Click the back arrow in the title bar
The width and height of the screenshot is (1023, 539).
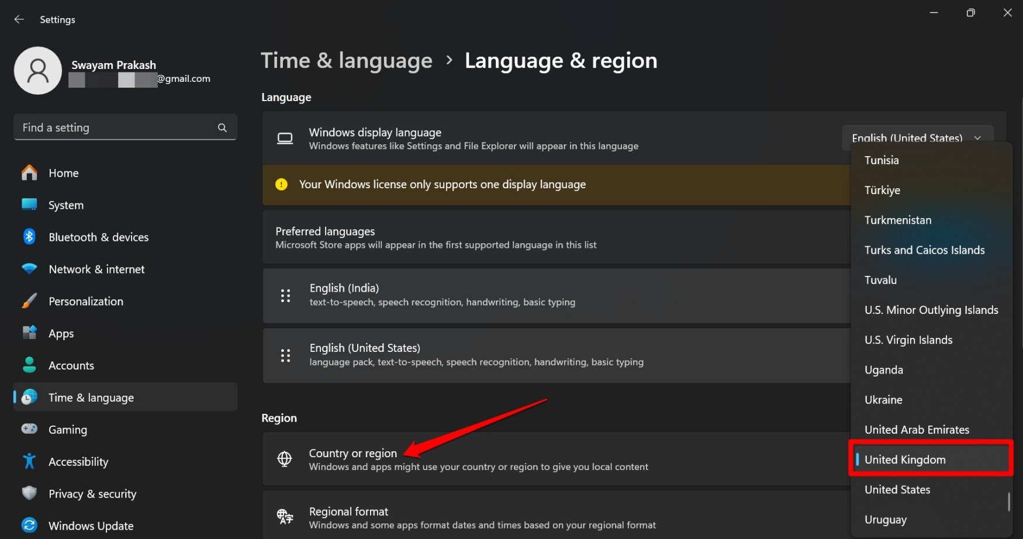(x=19, y=19)
